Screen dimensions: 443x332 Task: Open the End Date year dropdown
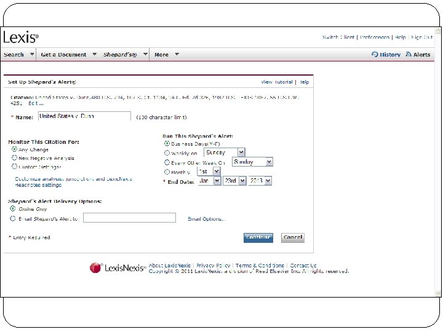pyautogui.click(x=260, y=181)
